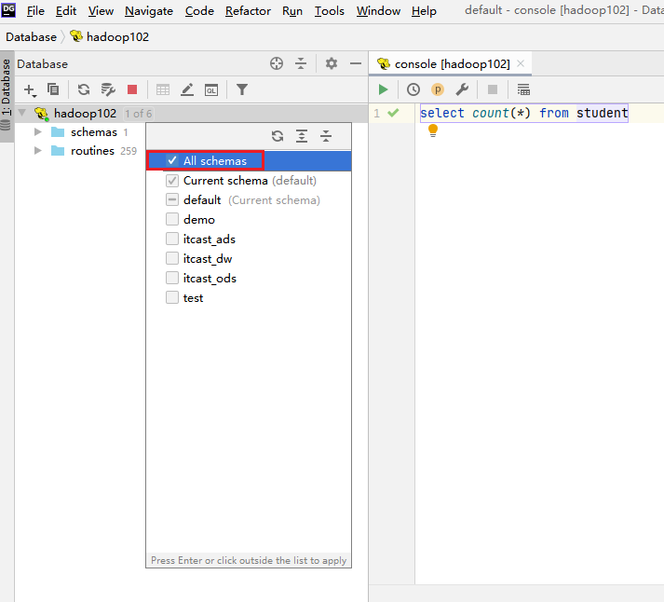Check the itcast_ods schema checkbox
Image resolution: width=664 pixels, height=602 pixels.
pyautogui.click(x=172, y=278)
